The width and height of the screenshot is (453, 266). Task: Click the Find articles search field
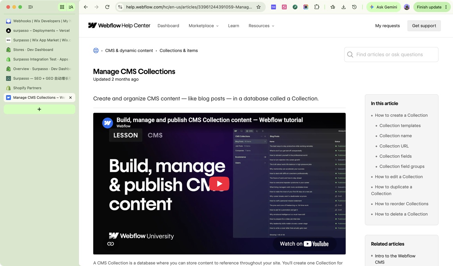coord(391,54)
